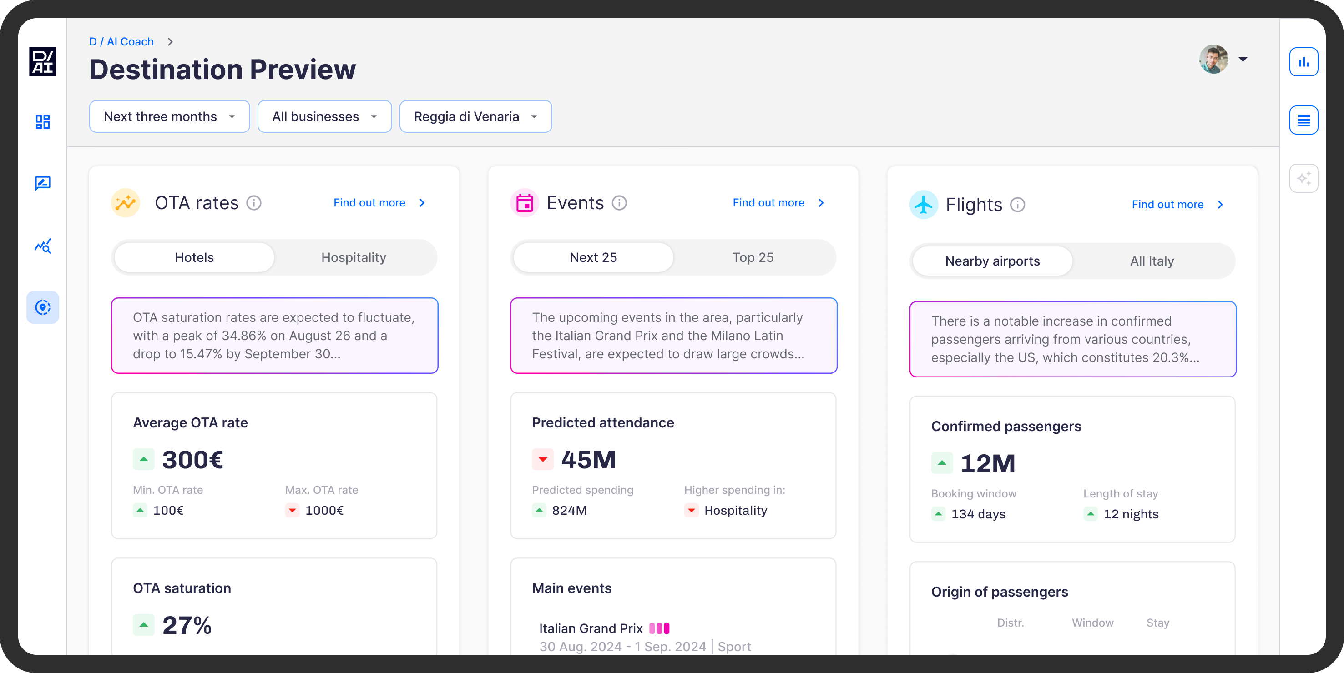Open the Next three months dropdown

pos(169,116)
